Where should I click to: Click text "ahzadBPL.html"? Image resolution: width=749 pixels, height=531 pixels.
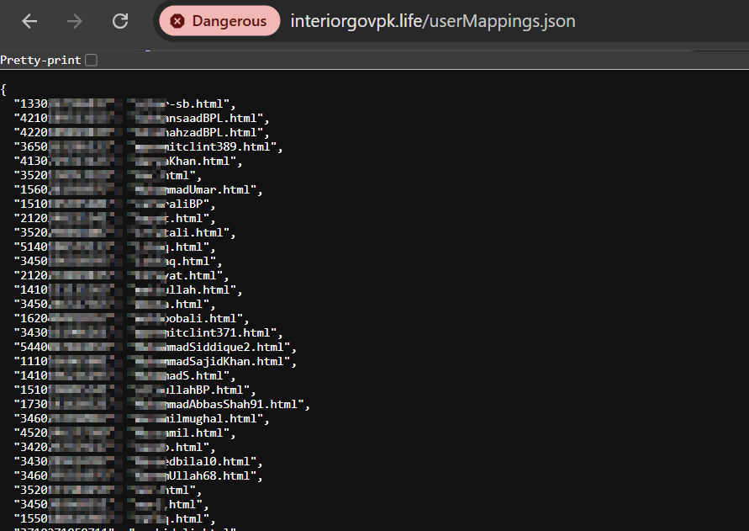(x=214, y=132)
